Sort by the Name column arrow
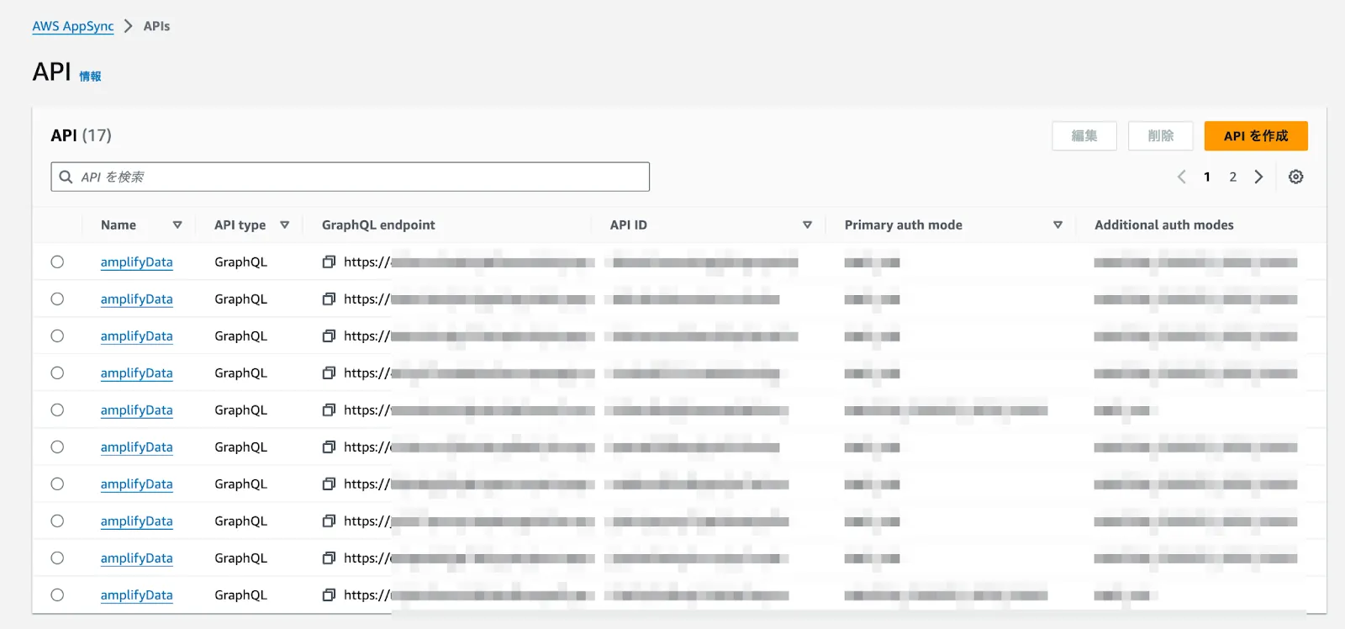The width and height of the screenshot is (1345, 629). pyautogui.click(x=177, y=225)
